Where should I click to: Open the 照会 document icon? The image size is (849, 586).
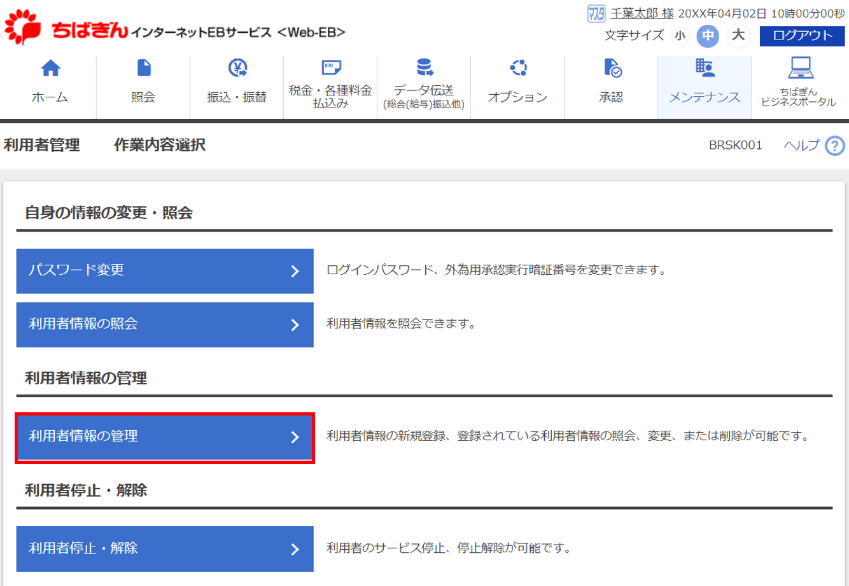pos(144,67)
